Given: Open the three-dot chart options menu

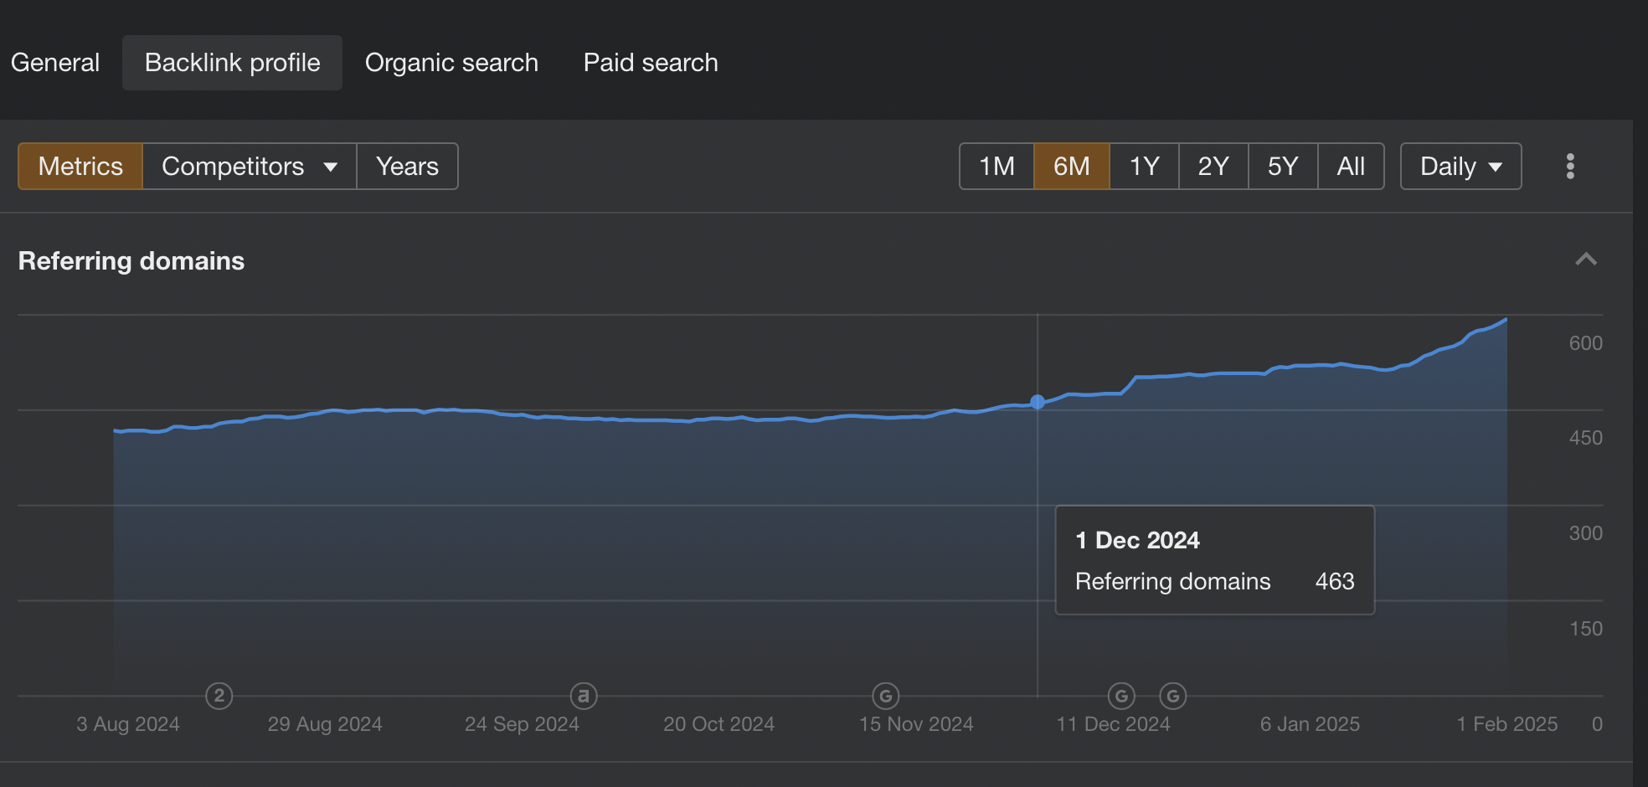Looking at the screenshot, I should pos(1570,166).
